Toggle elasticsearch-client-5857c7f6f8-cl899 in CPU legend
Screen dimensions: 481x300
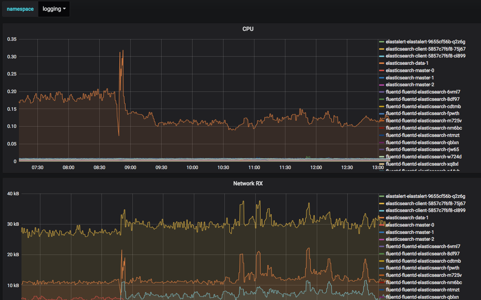coord(426,56)
